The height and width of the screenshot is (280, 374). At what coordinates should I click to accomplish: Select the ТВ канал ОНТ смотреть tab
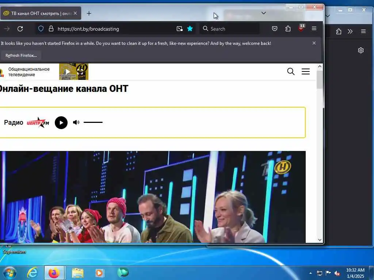pos(41,13)
